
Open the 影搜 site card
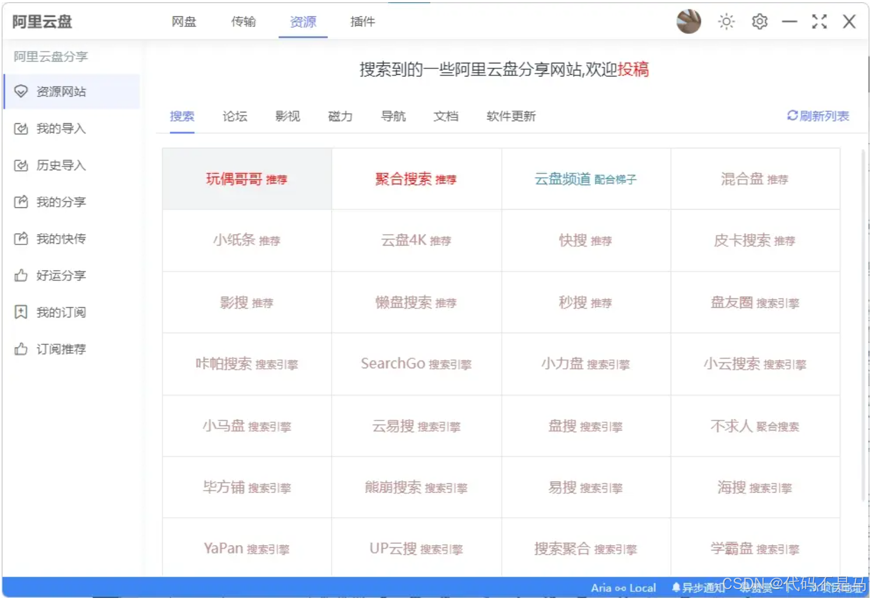247,302
